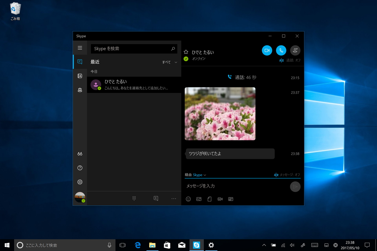This screenshot has width=377, height=251.
Task: Open the contacts list in the sidebar
Action: click(80, 76)
